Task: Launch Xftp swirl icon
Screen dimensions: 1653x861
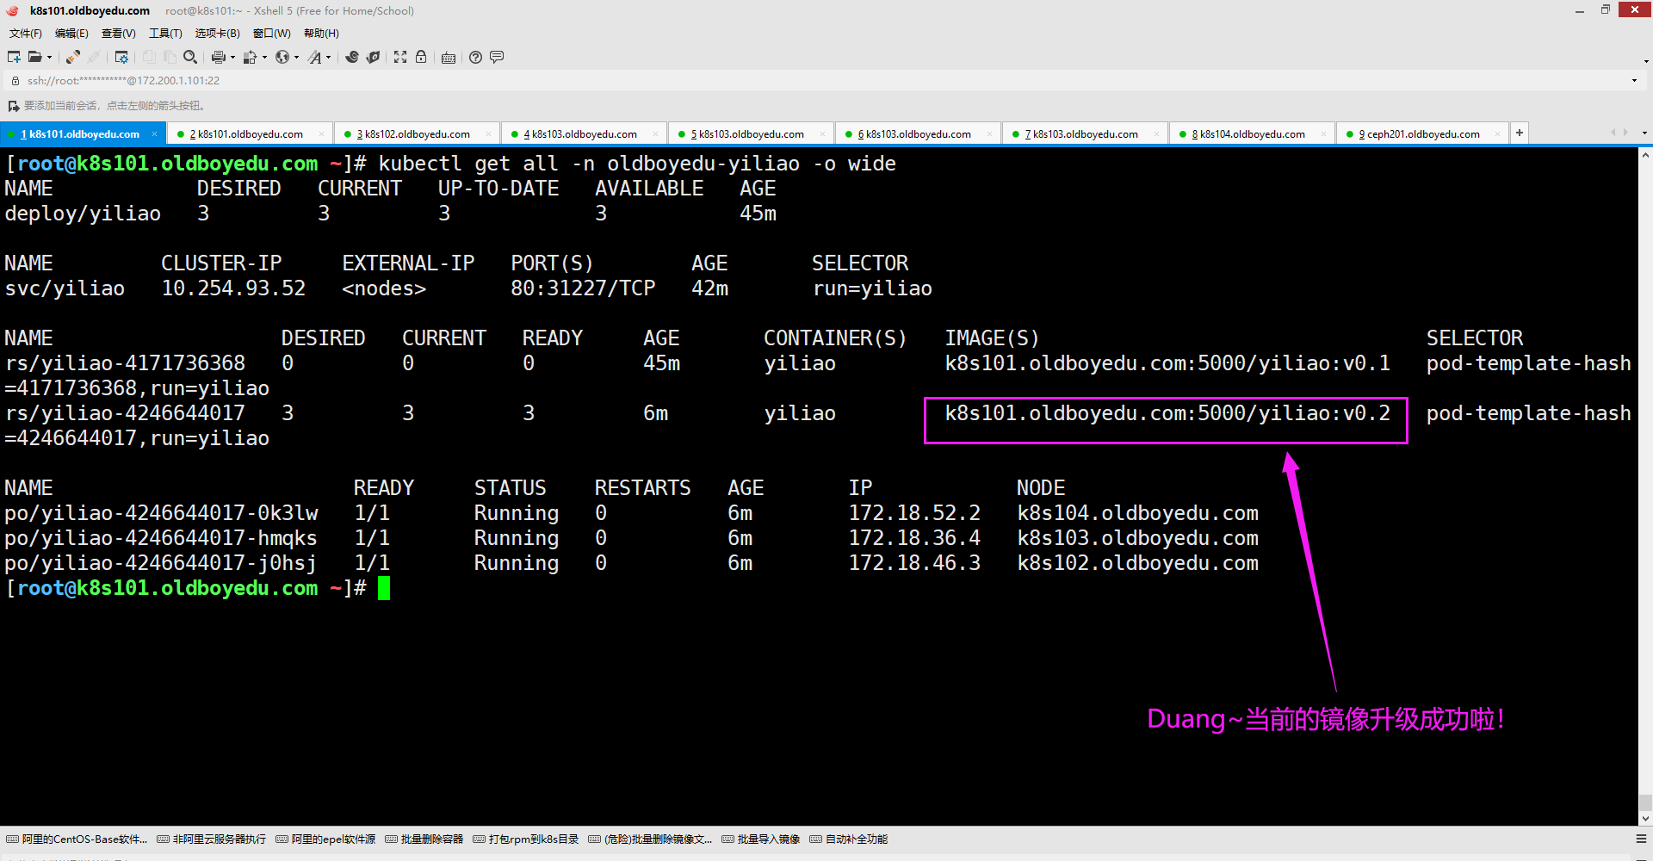Action: coord(352,57)
